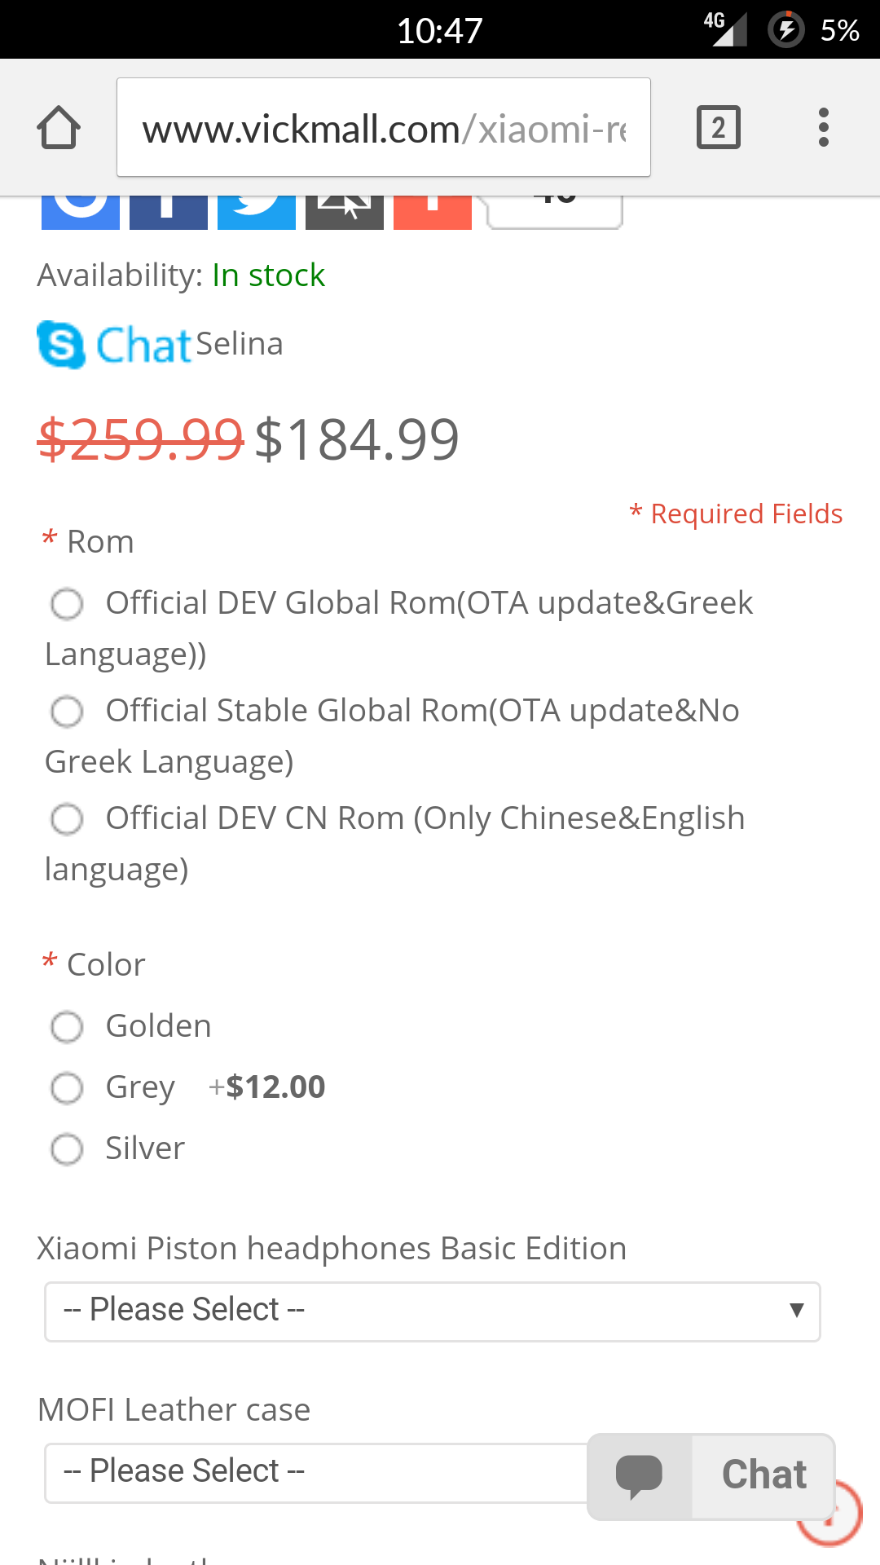Tap the chat speech bubble icon
Screen dimensions: 880x1565
point(640,1476)
